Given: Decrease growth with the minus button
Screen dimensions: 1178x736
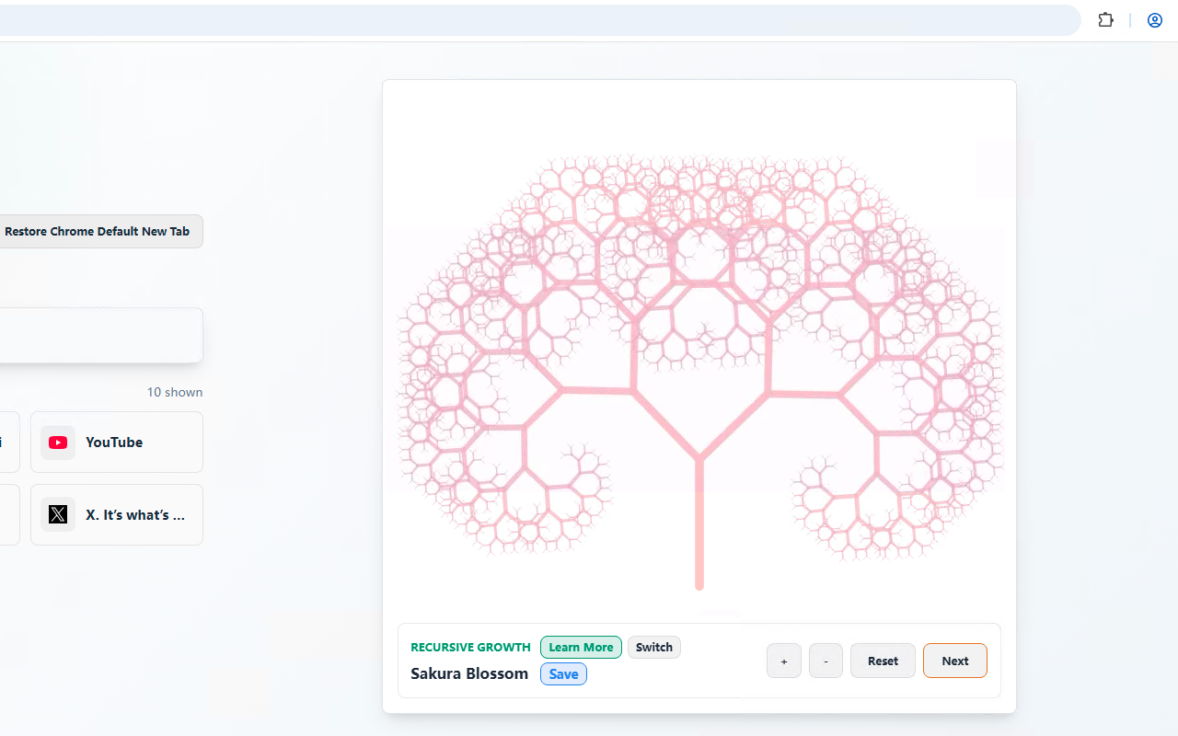Looking at the screenshot, I should point(826,661).
